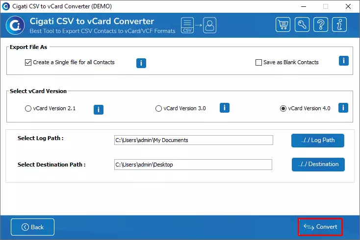Click the Cigati icon in title bar
Screen dimensions: 360x240
pos(6,6)
